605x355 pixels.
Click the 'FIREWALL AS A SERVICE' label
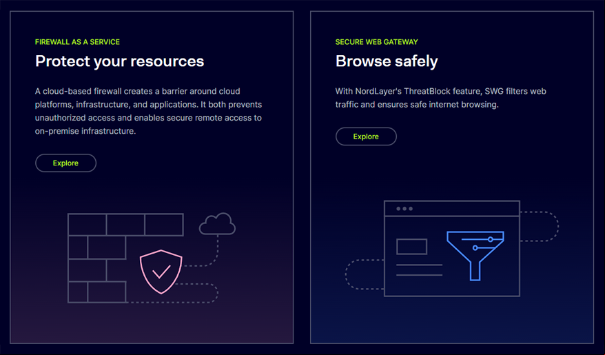(77, 41)
